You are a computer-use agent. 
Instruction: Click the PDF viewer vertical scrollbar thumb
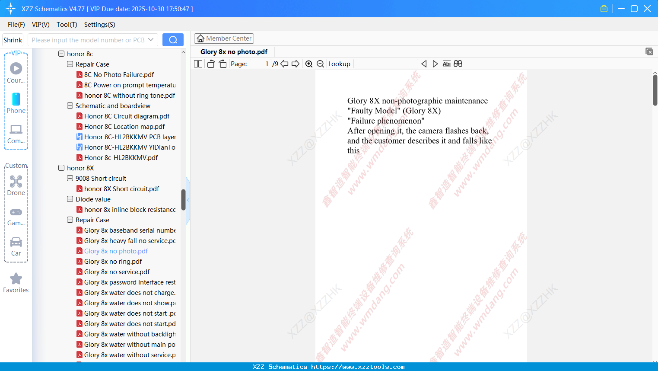[655, 90]
